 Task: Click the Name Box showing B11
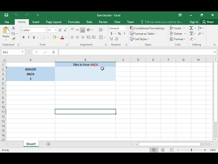(11, 52)
